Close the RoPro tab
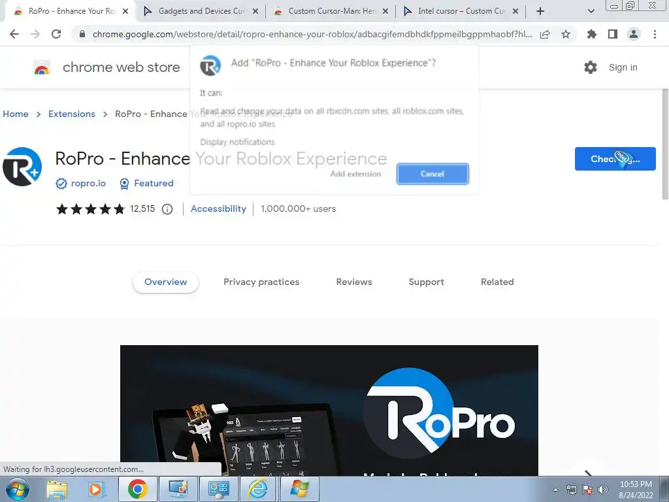 click(x=125, y=12)
